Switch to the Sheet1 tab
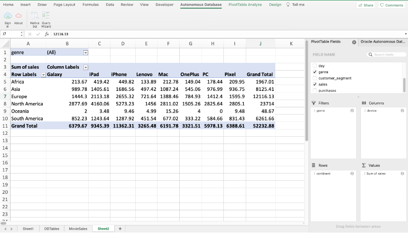This screenshot has width=408, height=233. click(28, 229)
